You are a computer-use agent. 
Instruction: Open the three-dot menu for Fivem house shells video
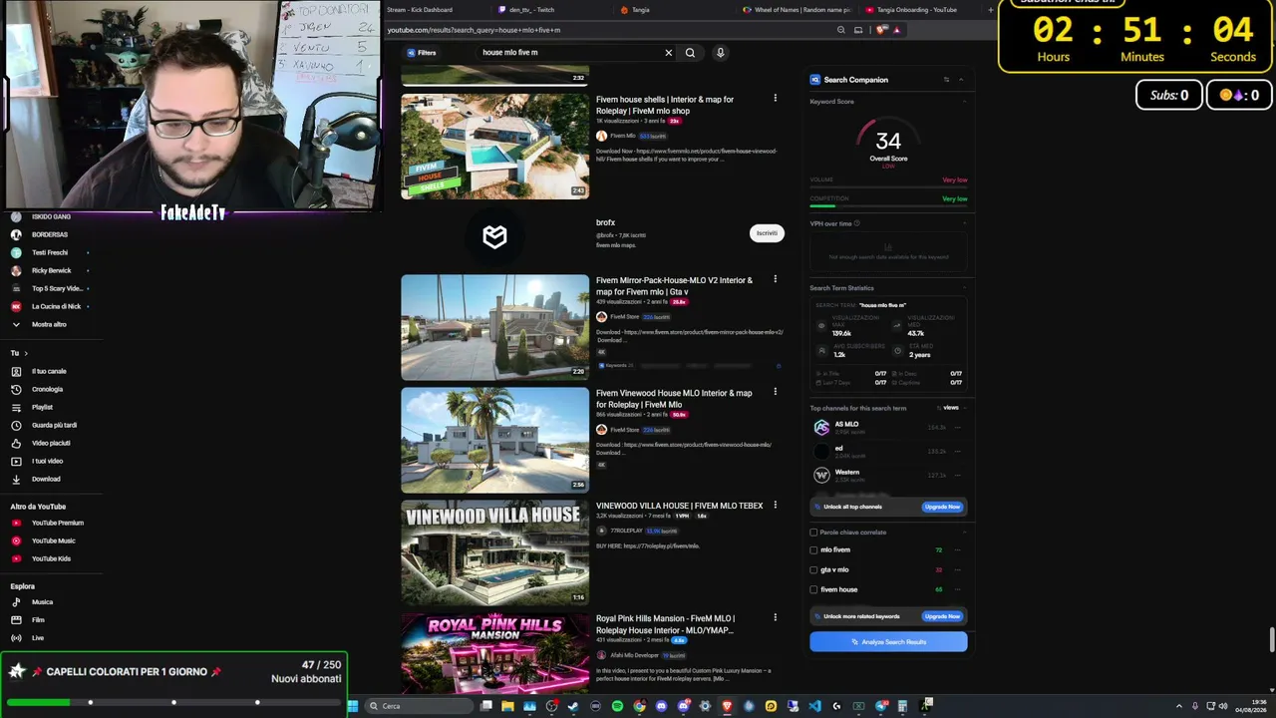tap(775, 98)
